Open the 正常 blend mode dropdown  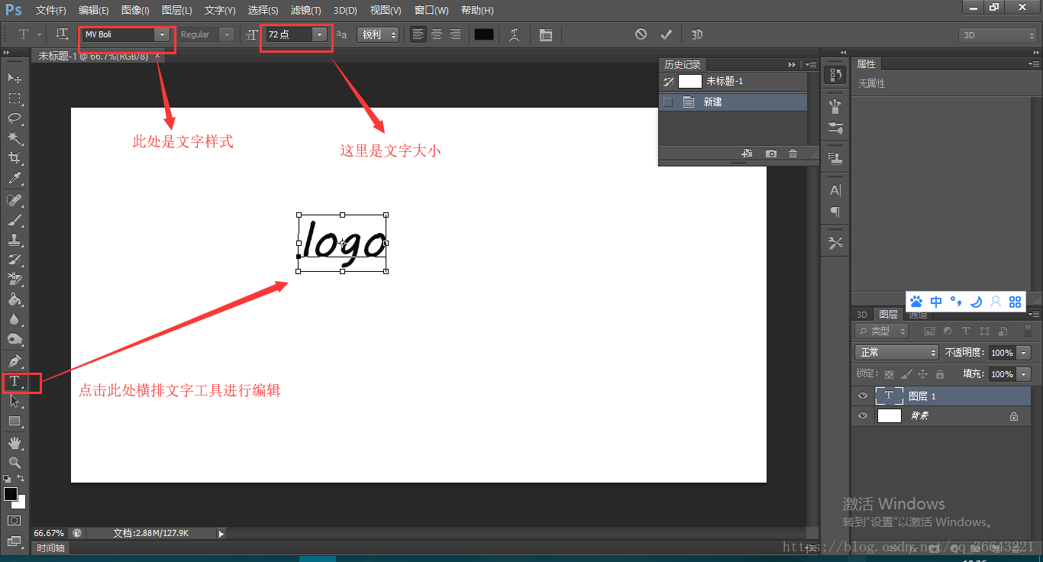[x=896, y=352]
